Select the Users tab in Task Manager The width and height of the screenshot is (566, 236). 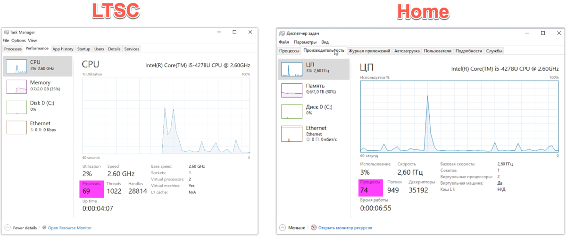click(99, 49)
